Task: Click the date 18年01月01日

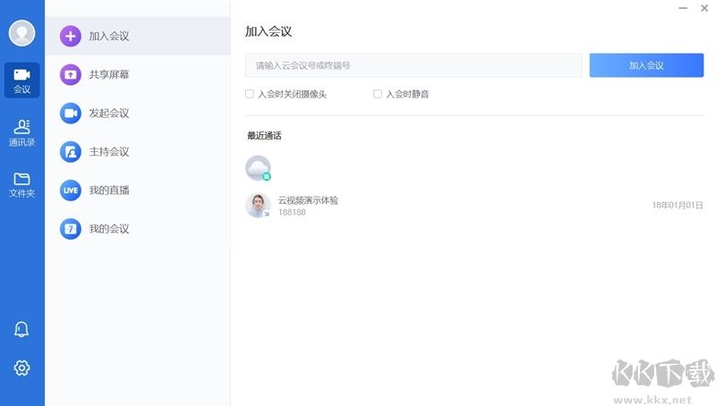Action: tap(678, 206)
